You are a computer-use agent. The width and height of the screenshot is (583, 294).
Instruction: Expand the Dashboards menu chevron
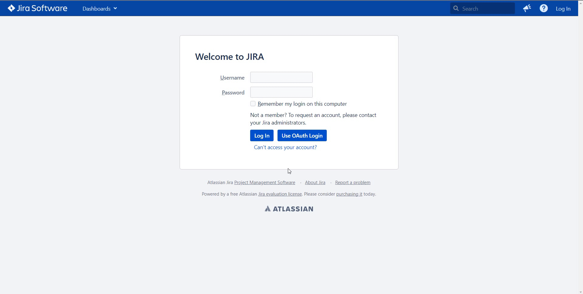(x=115, y=8)
